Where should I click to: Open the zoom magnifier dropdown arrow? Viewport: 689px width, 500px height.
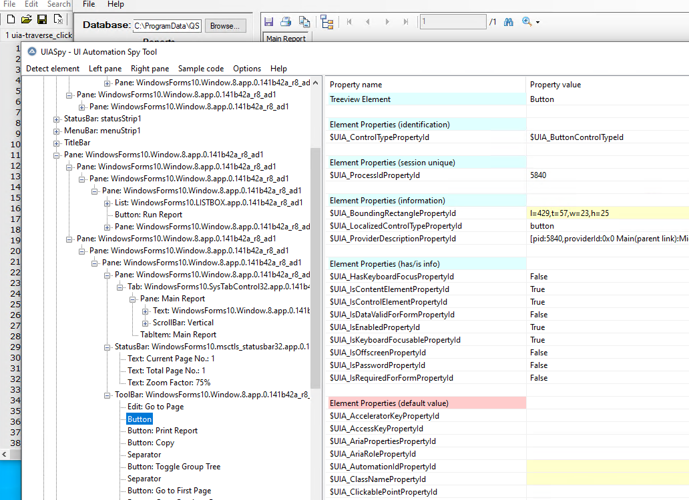pos(538,22)
